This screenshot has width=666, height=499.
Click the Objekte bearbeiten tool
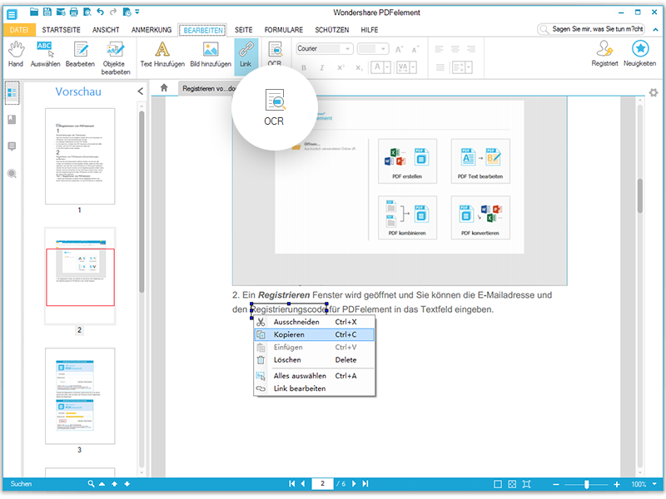click(116, 57)
